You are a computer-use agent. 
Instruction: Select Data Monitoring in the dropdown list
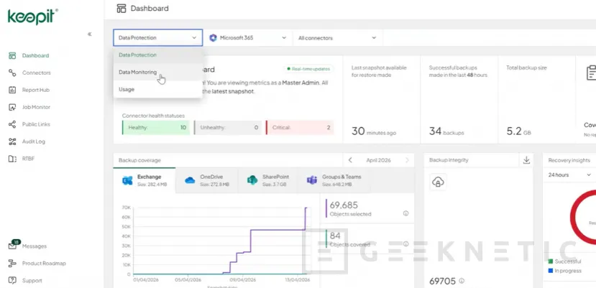click(x=157, y=73)
